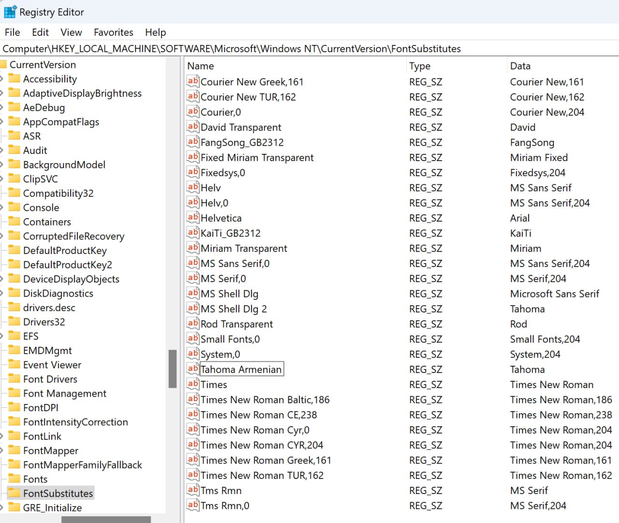Click the key tree's vertical scrollbar thumb
Screen dimensions: 619x523
[172, 369]
